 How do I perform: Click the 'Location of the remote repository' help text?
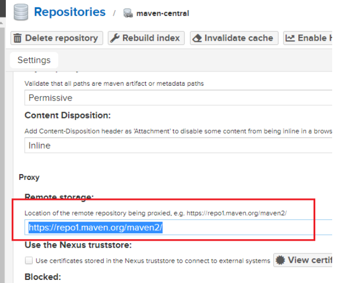155,213
